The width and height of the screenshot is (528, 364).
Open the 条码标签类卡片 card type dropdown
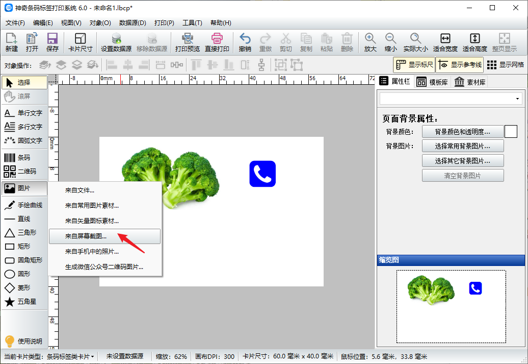tap(70, 356)
